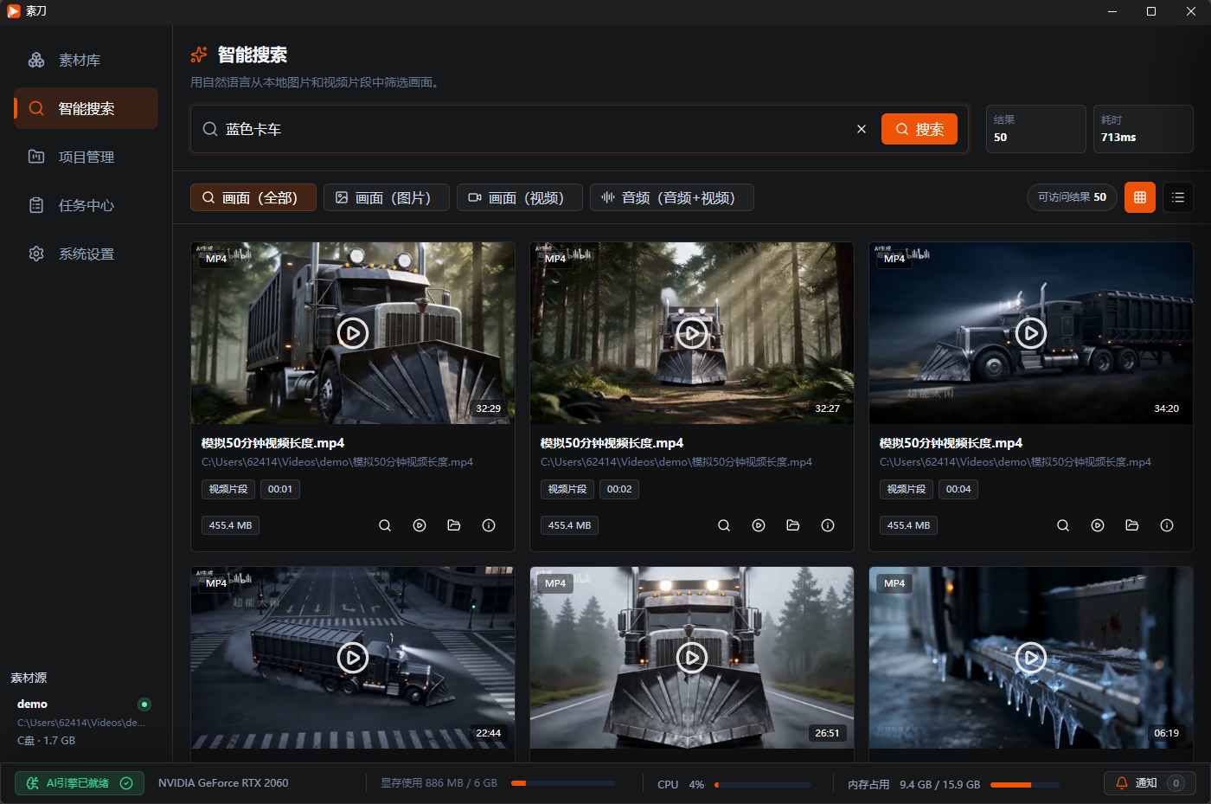Select the demo source folder entry
This screenshot has width=1211, height=804.
[x=84, y=722]
